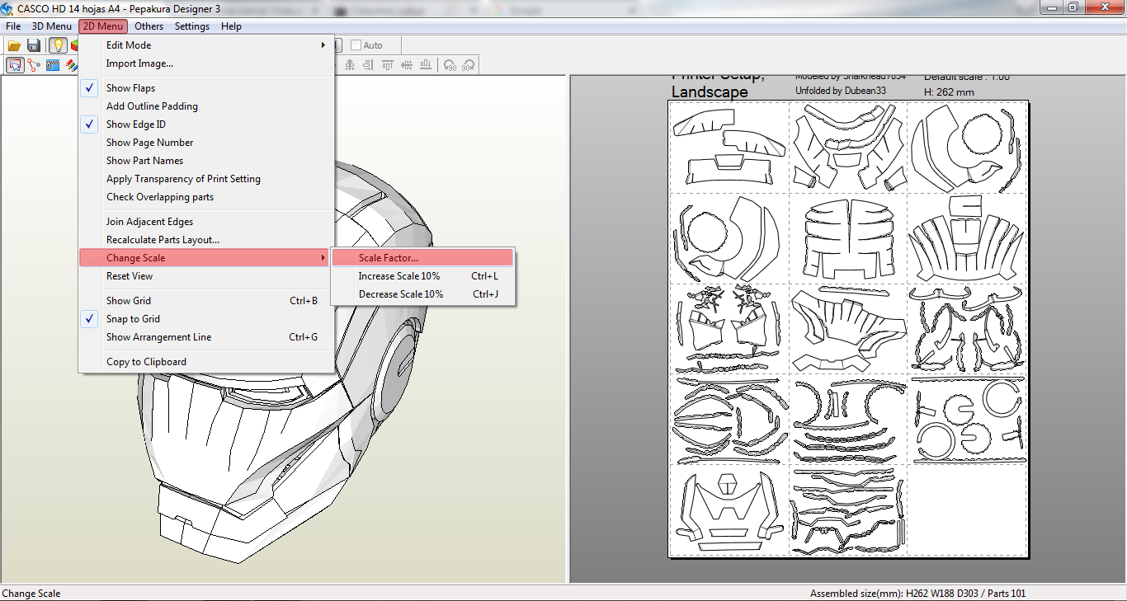This screenshot has width=1127, height=601.
Task: Select Decrease Scale 10%
Action: pos(422,294)
